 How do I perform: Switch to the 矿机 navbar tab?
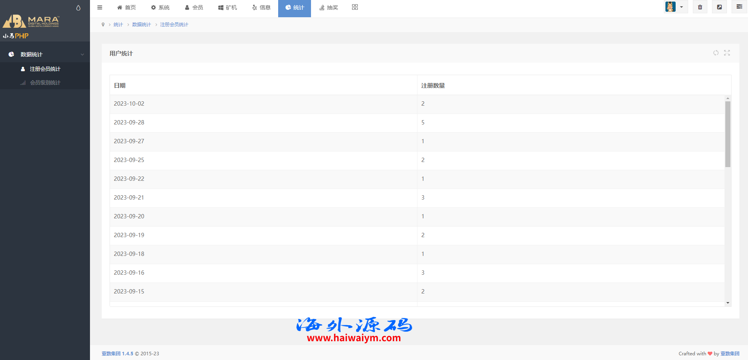click(x=227, y=7)
